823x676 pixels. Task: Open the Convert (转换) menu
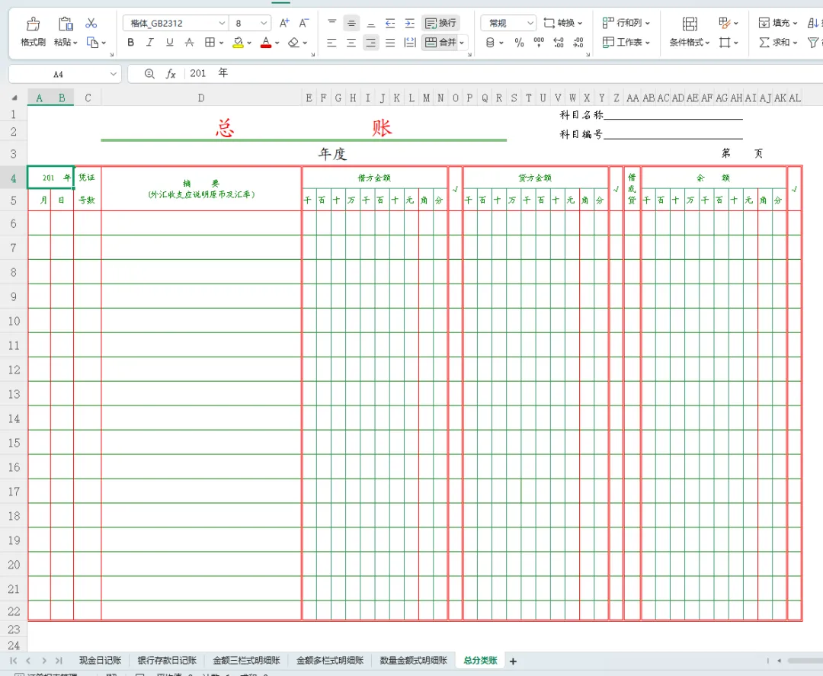click(563, 23)
